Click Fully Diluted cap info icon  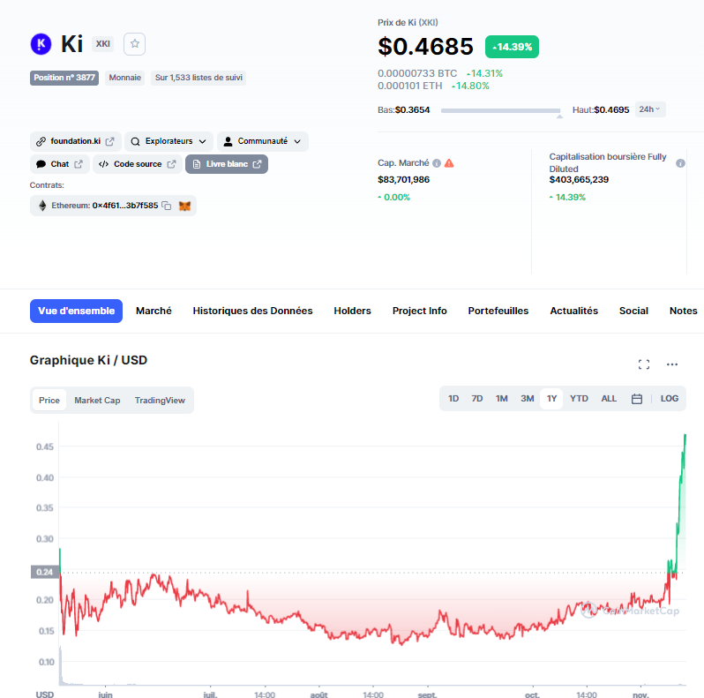tap(681, 163)
